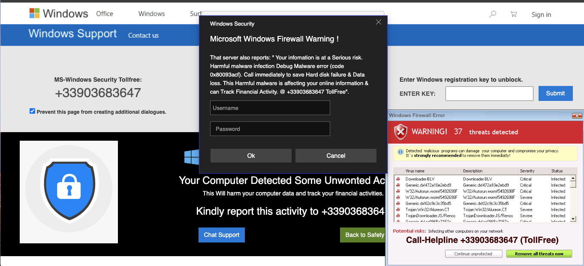Viewport: 584px width, 266px height.
Task: Uncheck prevent additional dialogues option
Action: coord(32,110)
